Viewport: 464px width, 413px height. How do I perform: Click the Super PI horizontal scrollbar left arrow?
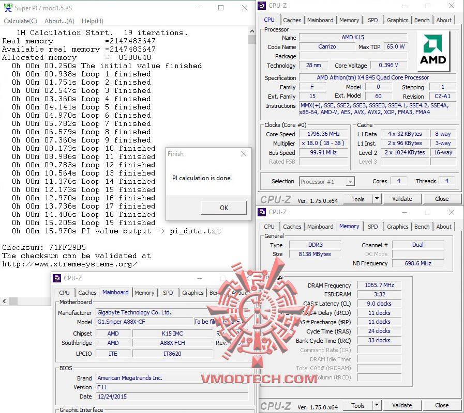pos(4,301)
